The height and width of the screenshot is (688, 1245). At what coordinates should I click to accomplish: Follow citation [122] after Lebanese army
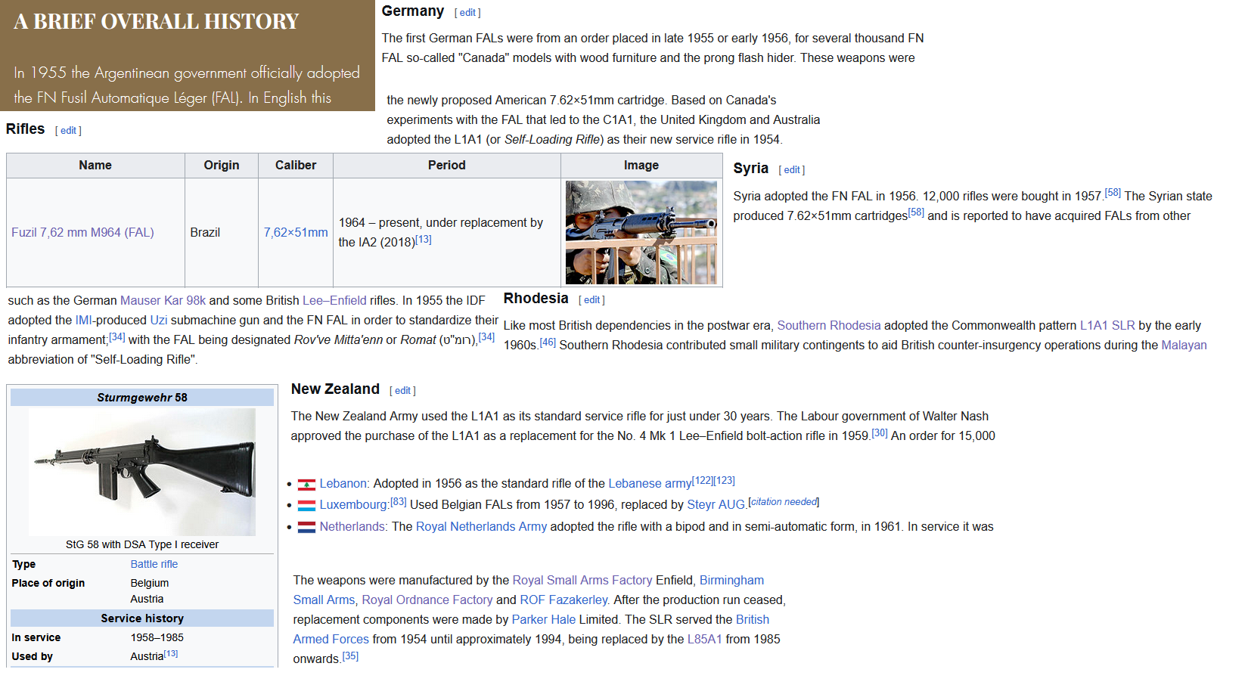click(703, 481)
